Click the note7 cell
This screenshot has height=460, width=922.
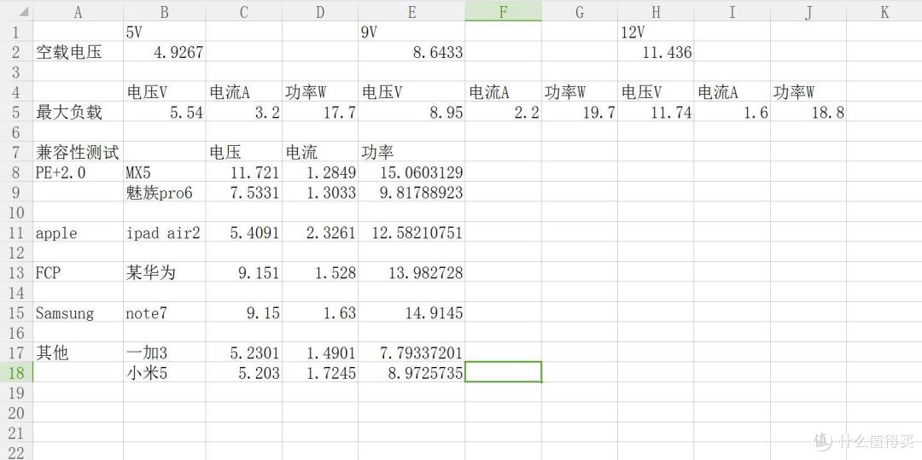coord(165,312)
